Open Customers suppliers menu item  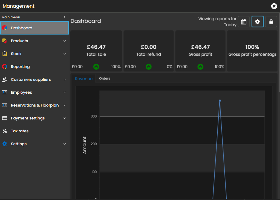[x=31, y=79]
